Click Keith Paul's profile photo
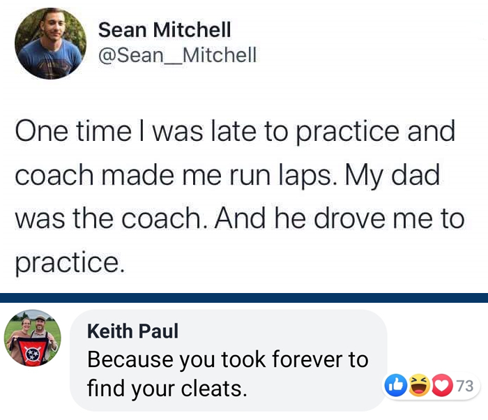Screen dimensions: 488x420 pyautogui.click(x=33, y=338)
